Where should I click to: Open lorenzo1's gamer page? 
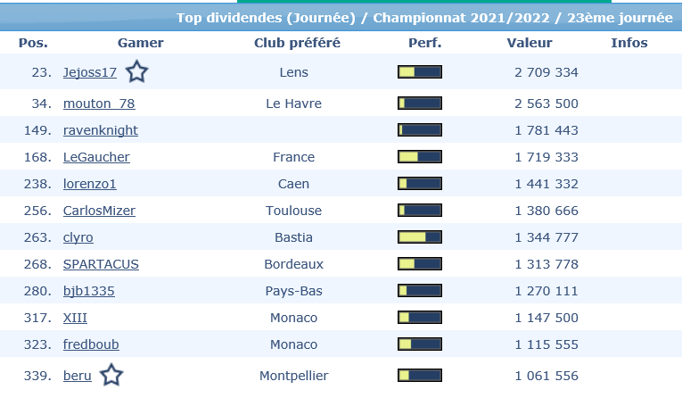(90, 184)
